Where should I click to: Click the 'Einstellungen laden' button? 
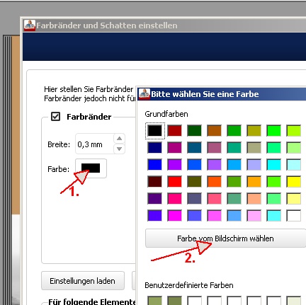tap(83, 281)
